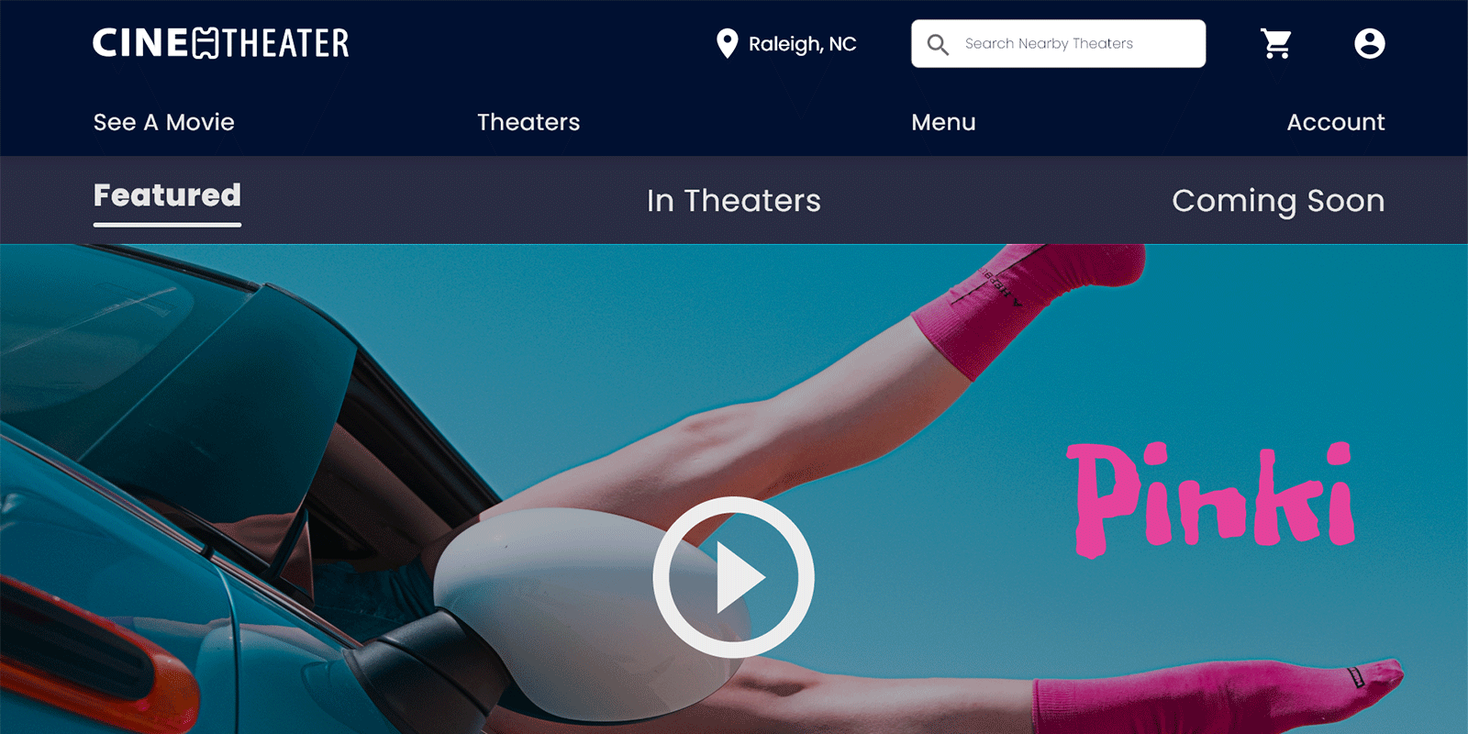Click the magnifying glass search icon

click(937, 44)
